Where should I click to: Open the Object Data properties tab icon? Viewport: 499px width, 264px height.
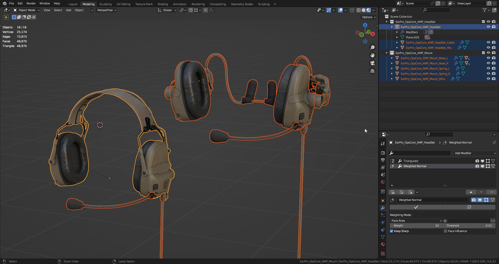tap(383, 237)
